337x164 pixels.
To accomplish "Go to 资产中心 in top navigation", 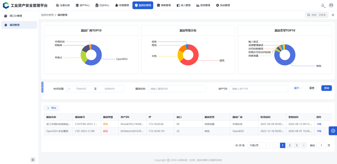I will click(x=82, y=5).
